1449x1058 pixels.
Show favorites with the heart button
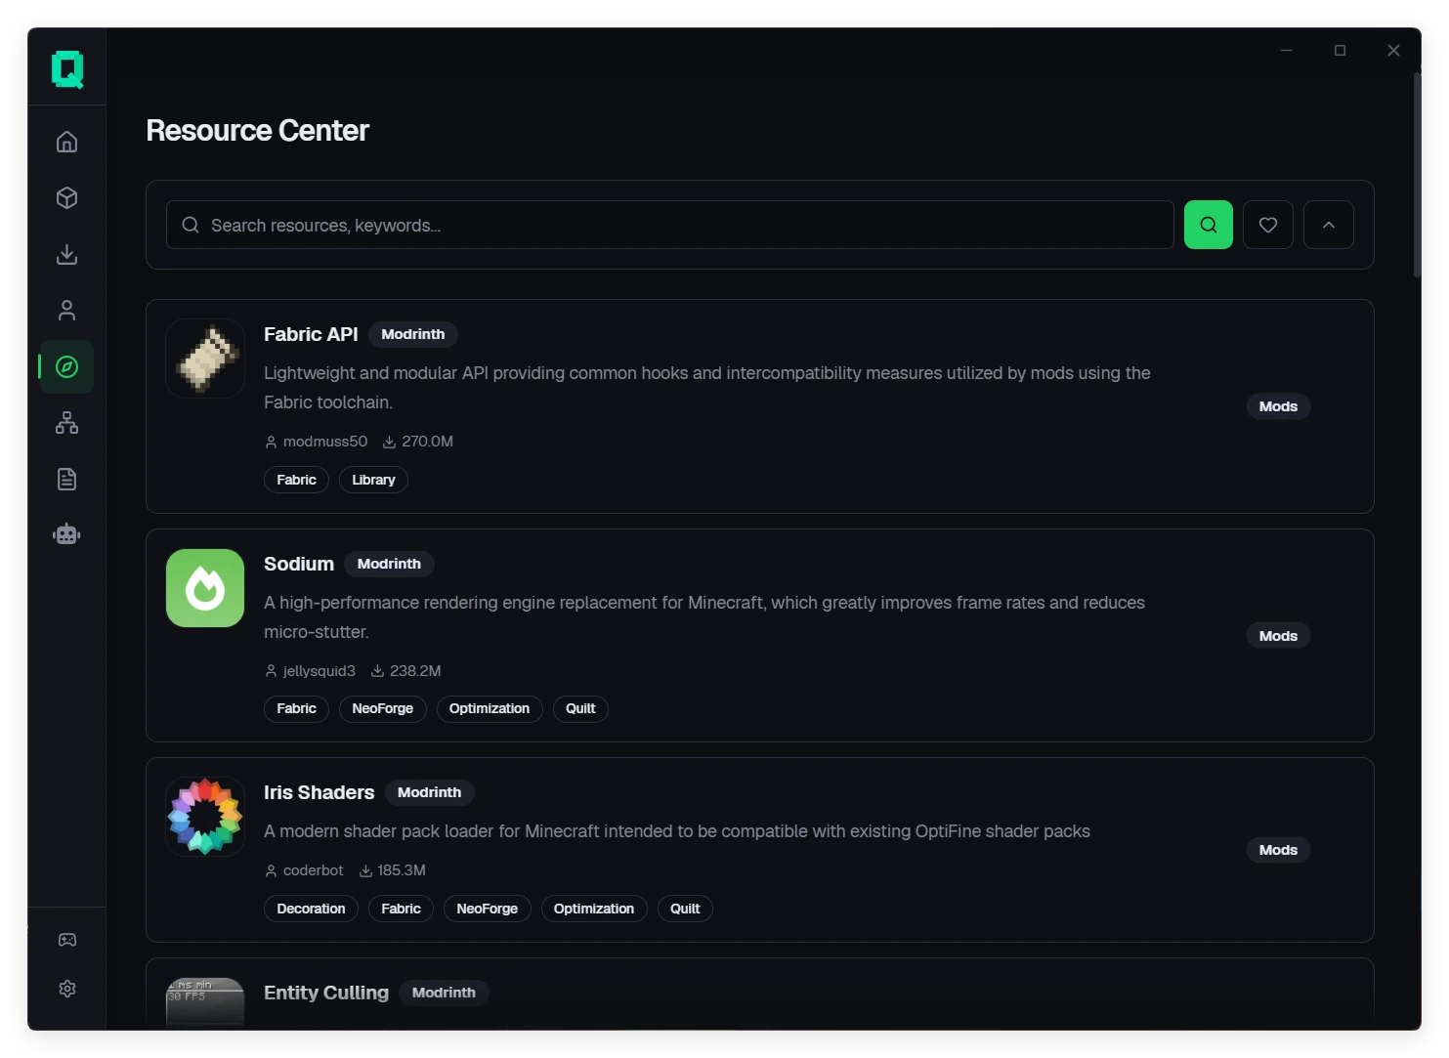1268,225
